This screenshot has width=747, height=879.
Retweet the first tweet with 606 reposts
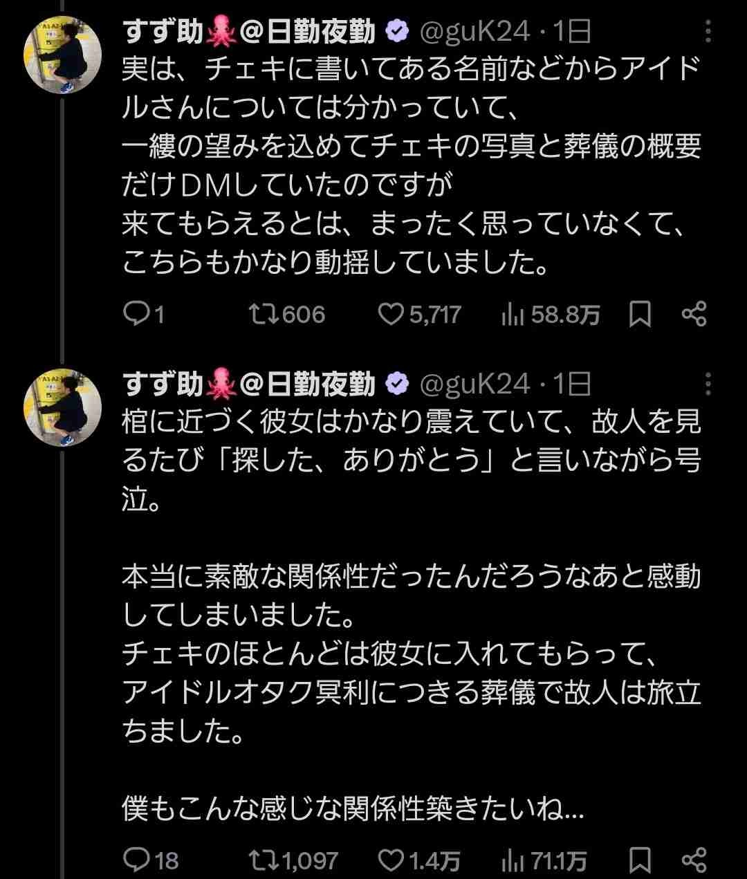coord(264,315)
